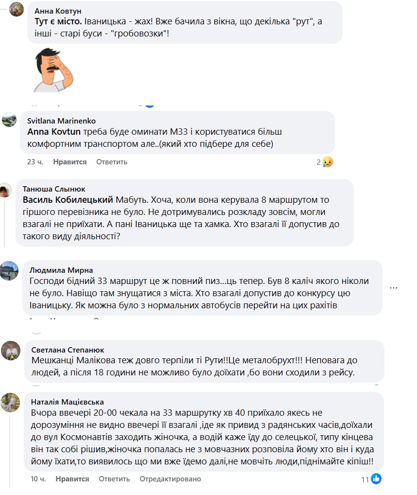
Task: Open options menu on Людмила Мирна's comment
Action: click(x=396, y=288)
